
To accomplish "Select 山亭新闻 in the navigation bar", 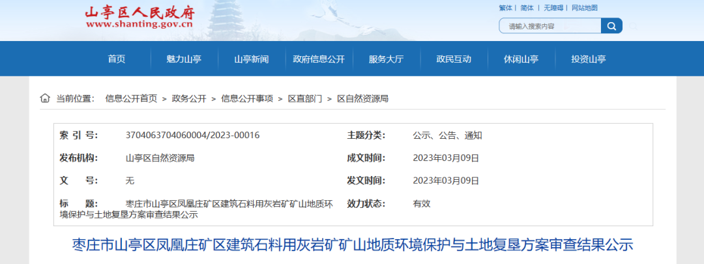I will point(252,59).
